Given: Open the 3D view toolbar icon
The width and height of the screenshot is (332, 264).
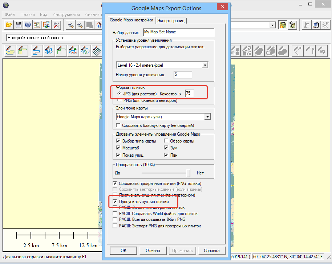Looking at the screenshot, I should [292, 25].
